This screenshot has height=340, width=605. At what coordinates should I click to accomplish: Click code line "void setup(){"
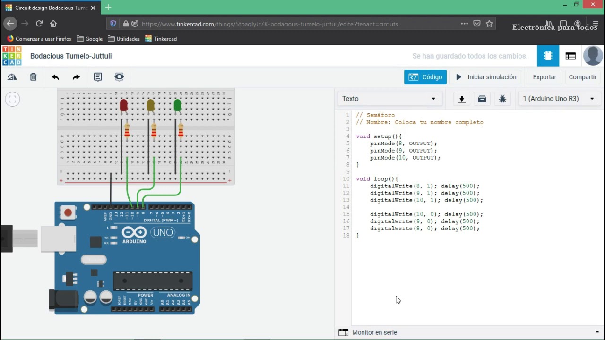379,136
